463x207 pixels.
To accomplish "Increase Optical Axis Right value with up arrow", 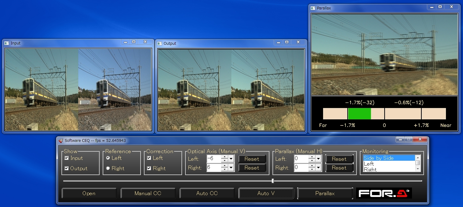I will click(225, 166).
